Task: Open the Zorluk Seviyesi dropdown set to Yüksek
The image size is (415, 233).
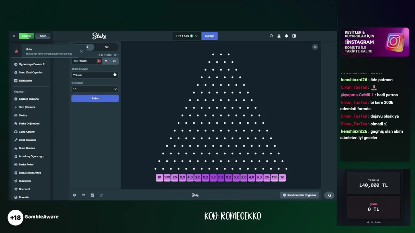Action: click(x=95, y=75)
